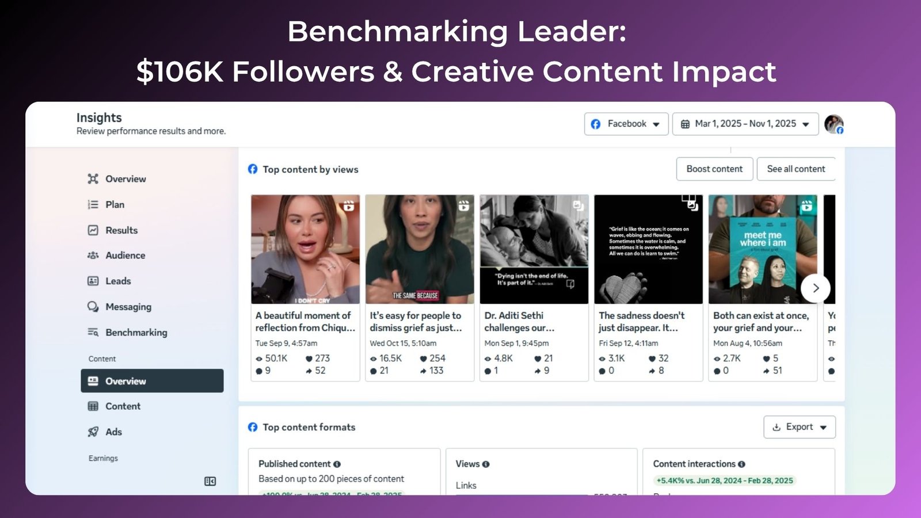Open the Chiqu reflection video thumbnail

pos(305,249)
